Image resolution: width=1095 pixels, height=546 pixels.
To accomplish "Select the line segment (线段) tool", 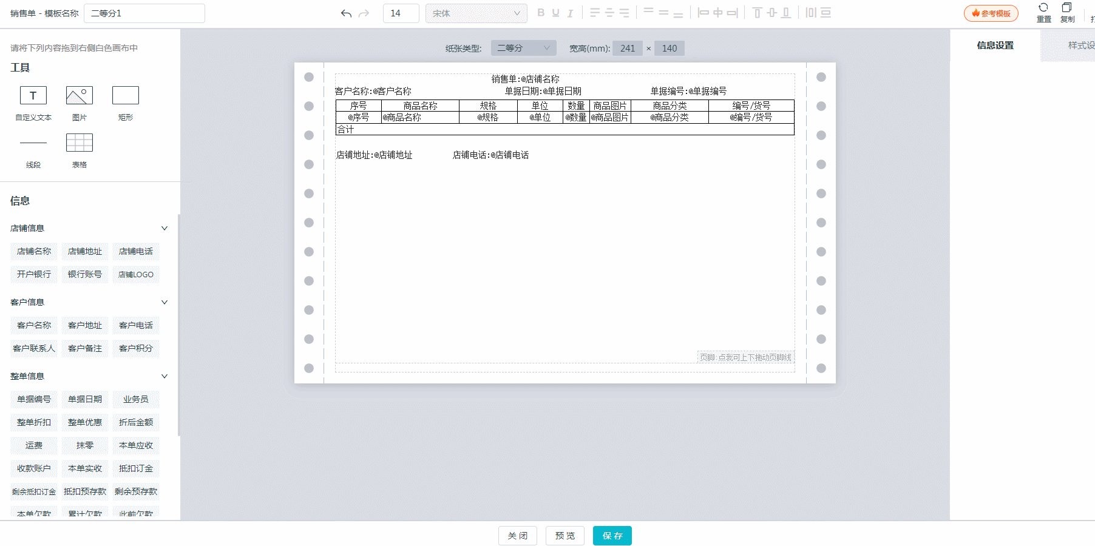I will point(33,143).
